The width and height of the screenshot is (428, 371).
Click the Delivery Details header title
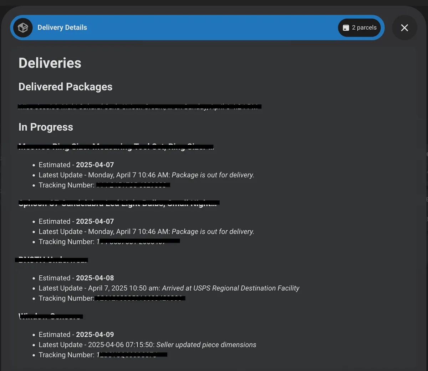[x=62, y=27]
